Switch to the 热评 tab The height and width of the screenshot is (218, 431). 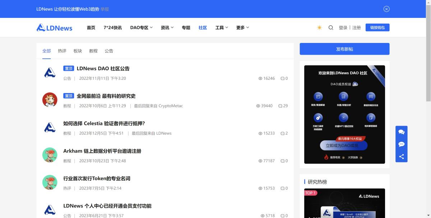pos(62,51)
